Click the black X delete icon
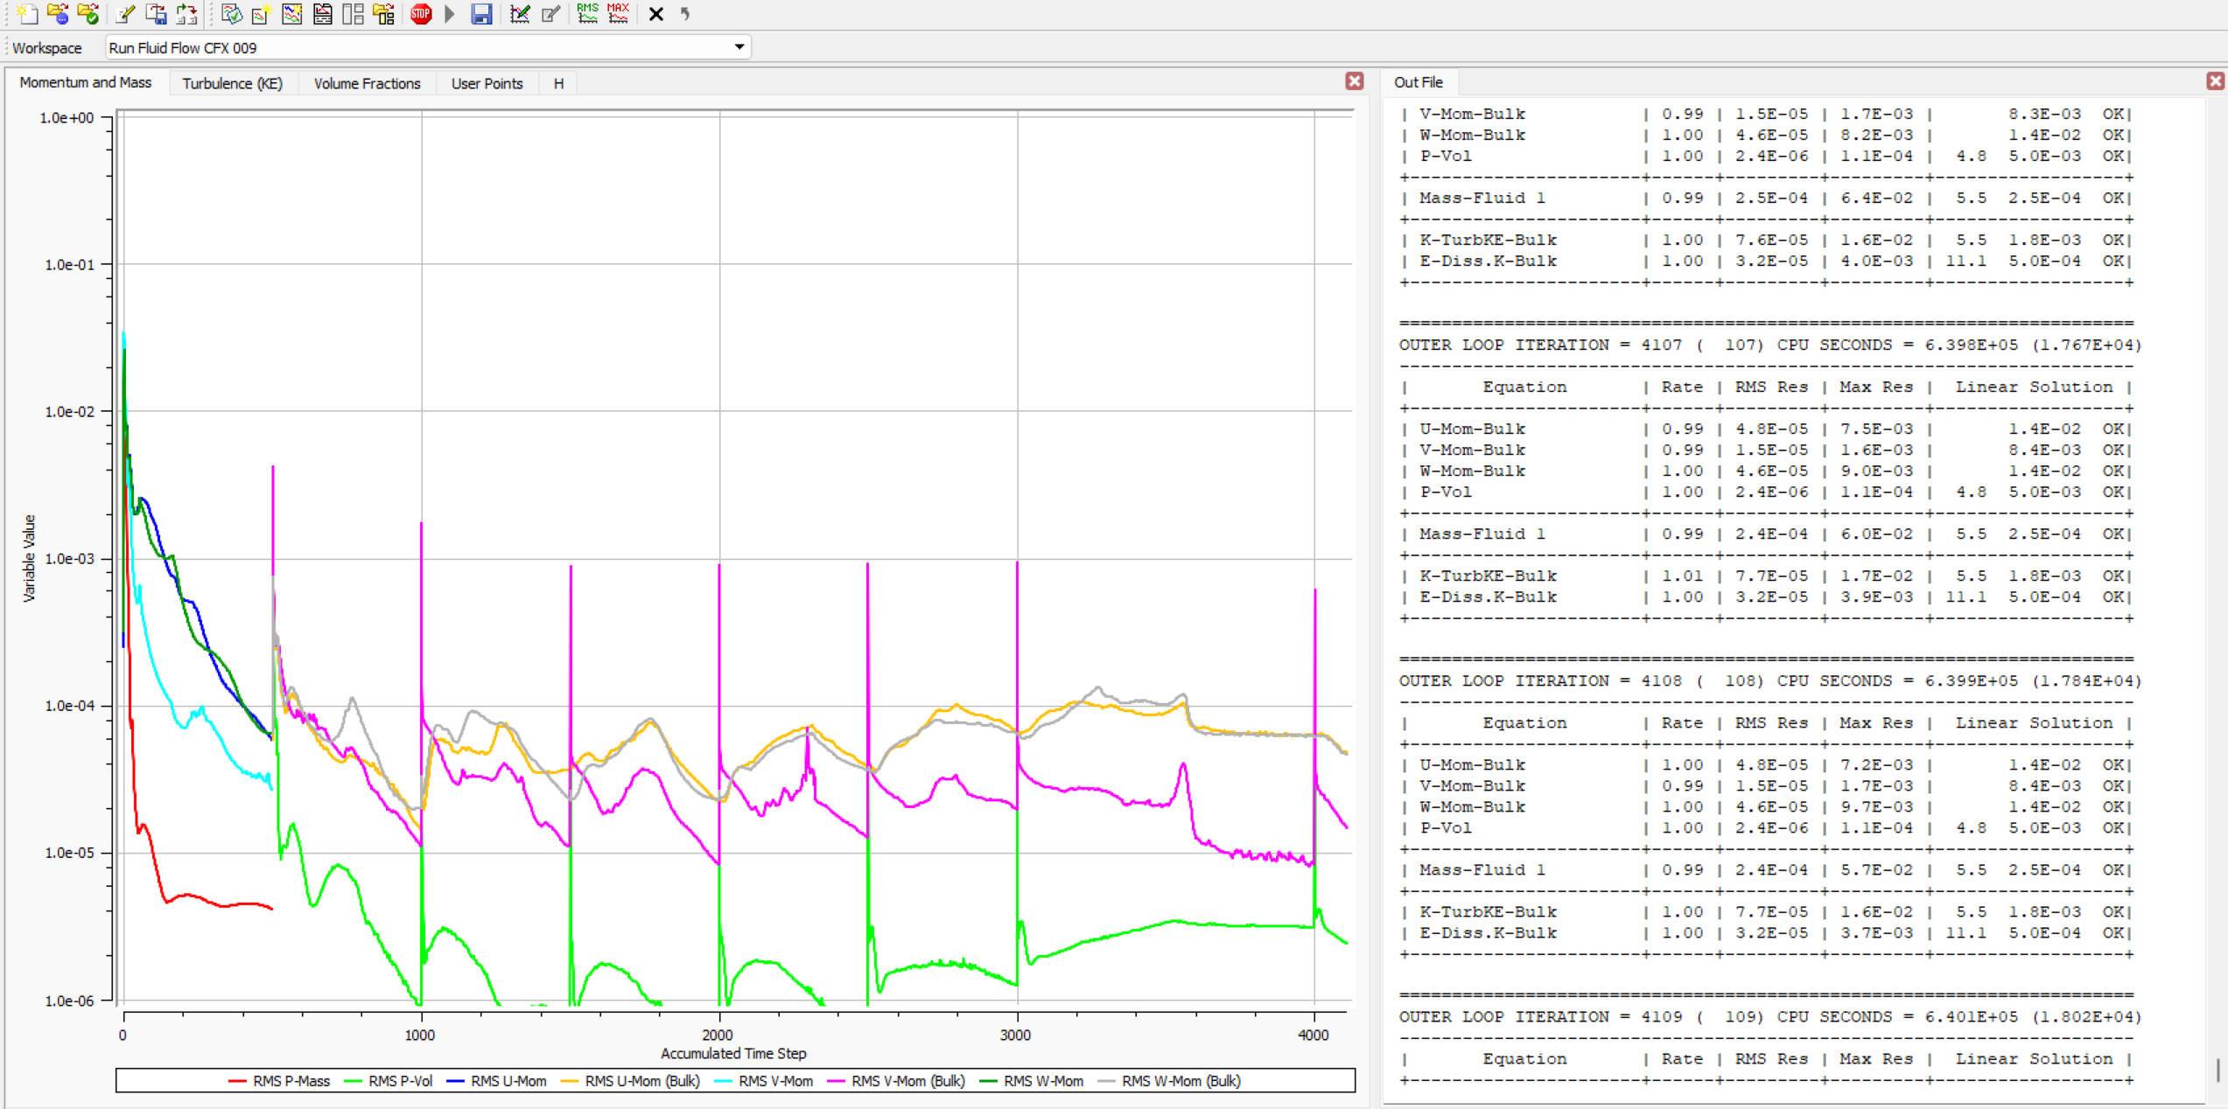The width and height of the screenshot is (2228, 1109). coord(655,14)
